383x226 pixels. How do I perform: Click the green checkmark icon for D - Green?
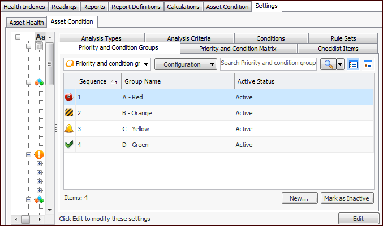click(x=69, y=145)
